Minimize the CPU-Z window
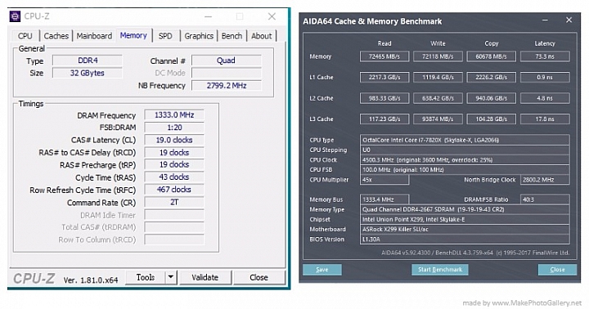This screenshot has height=309, width=589. [x=208, y=16]
